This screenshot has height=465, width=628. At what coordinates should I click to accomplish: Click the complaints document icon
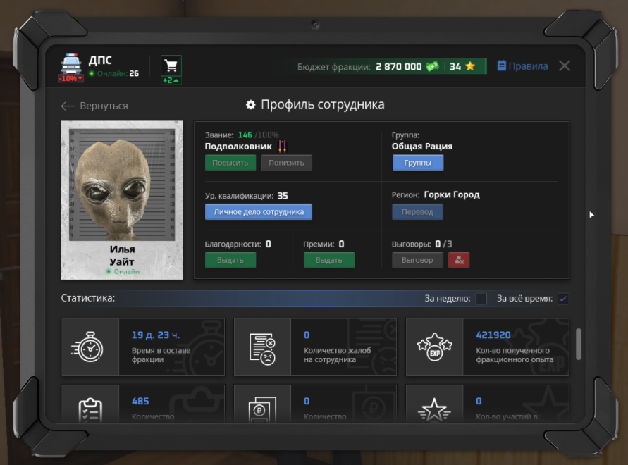tap(262, 349)
